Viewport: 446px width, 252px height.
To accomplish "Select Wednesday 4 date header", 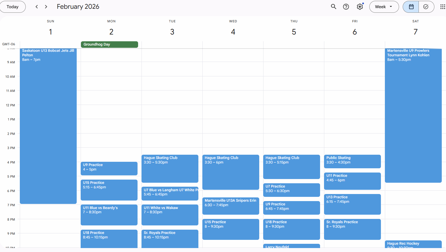I will (x=233, y=32).
